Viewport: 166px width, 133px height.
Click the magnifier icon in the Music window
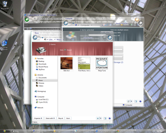click(104, 38)
